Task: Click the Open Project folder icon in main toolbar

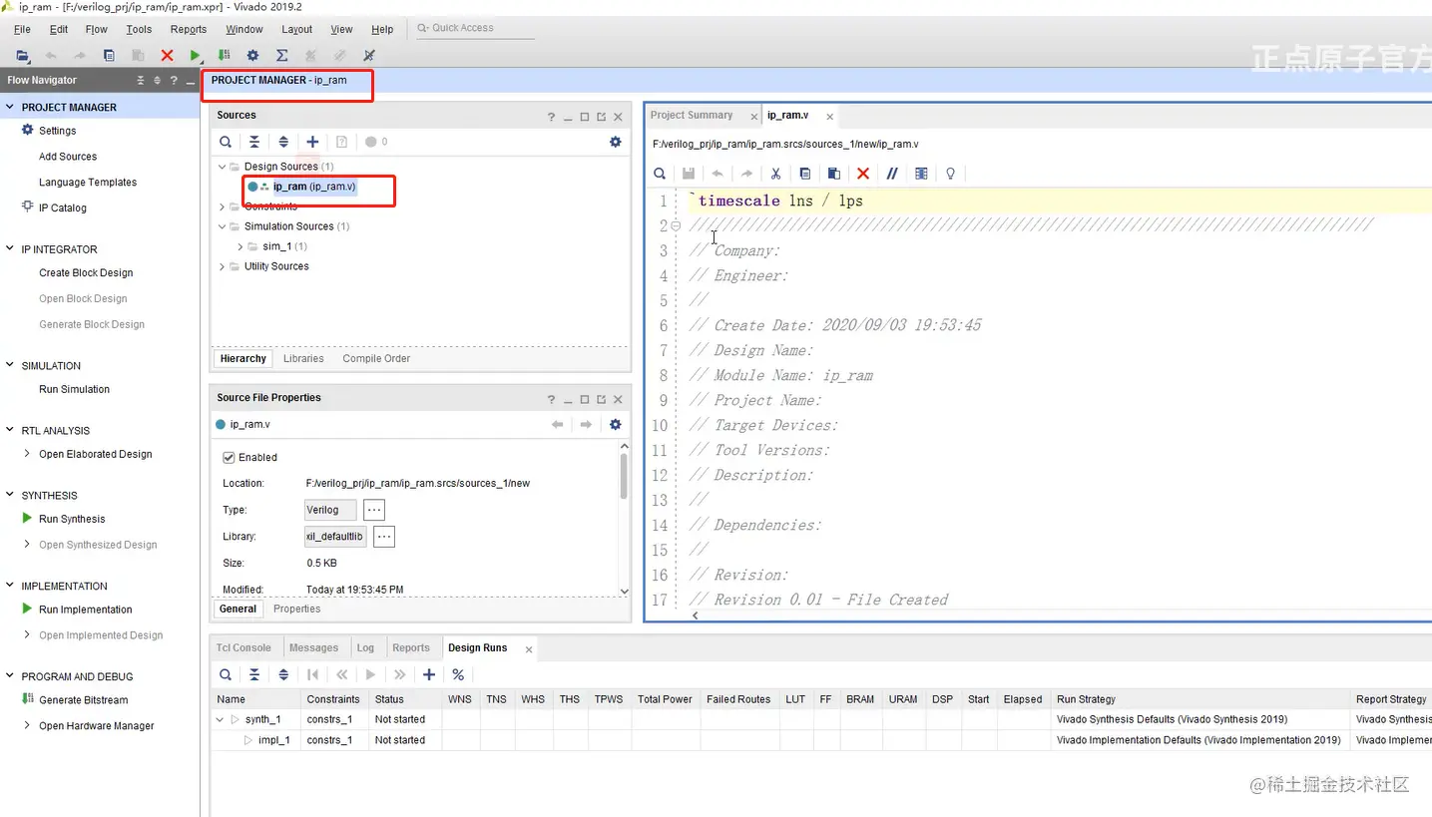Action: (22, 56)
